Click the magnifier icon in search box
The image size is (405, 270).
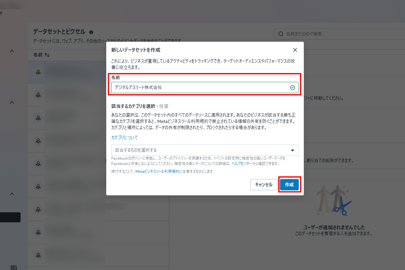tap(281, 34)
